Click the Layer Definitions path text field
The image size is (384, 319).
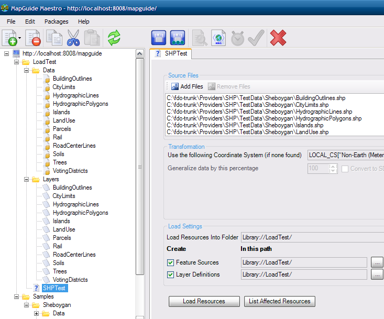tap(304, 274)
